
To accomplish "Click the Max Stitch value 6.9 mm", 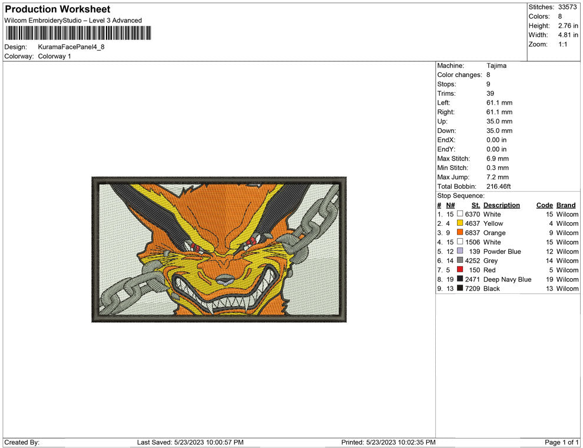I will [x=498, y=159].
